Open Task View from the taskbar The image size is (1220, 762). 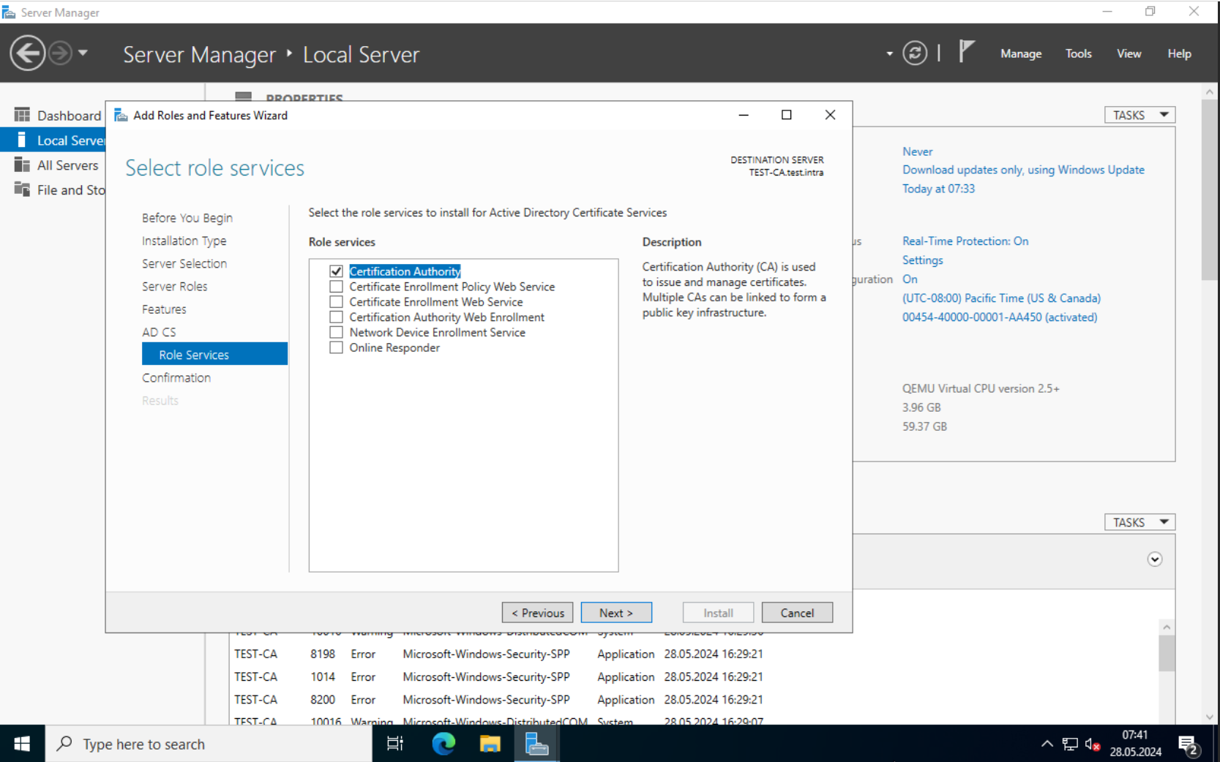click(395, 744)
